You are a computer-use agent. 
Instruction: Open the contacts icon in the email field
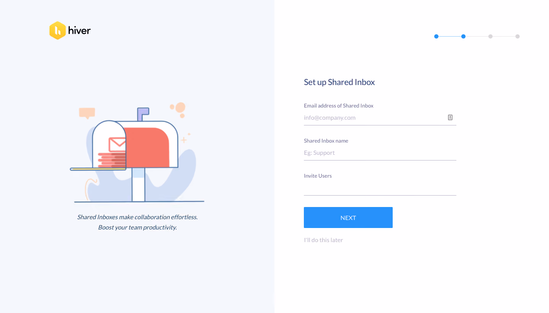point(450,117)
